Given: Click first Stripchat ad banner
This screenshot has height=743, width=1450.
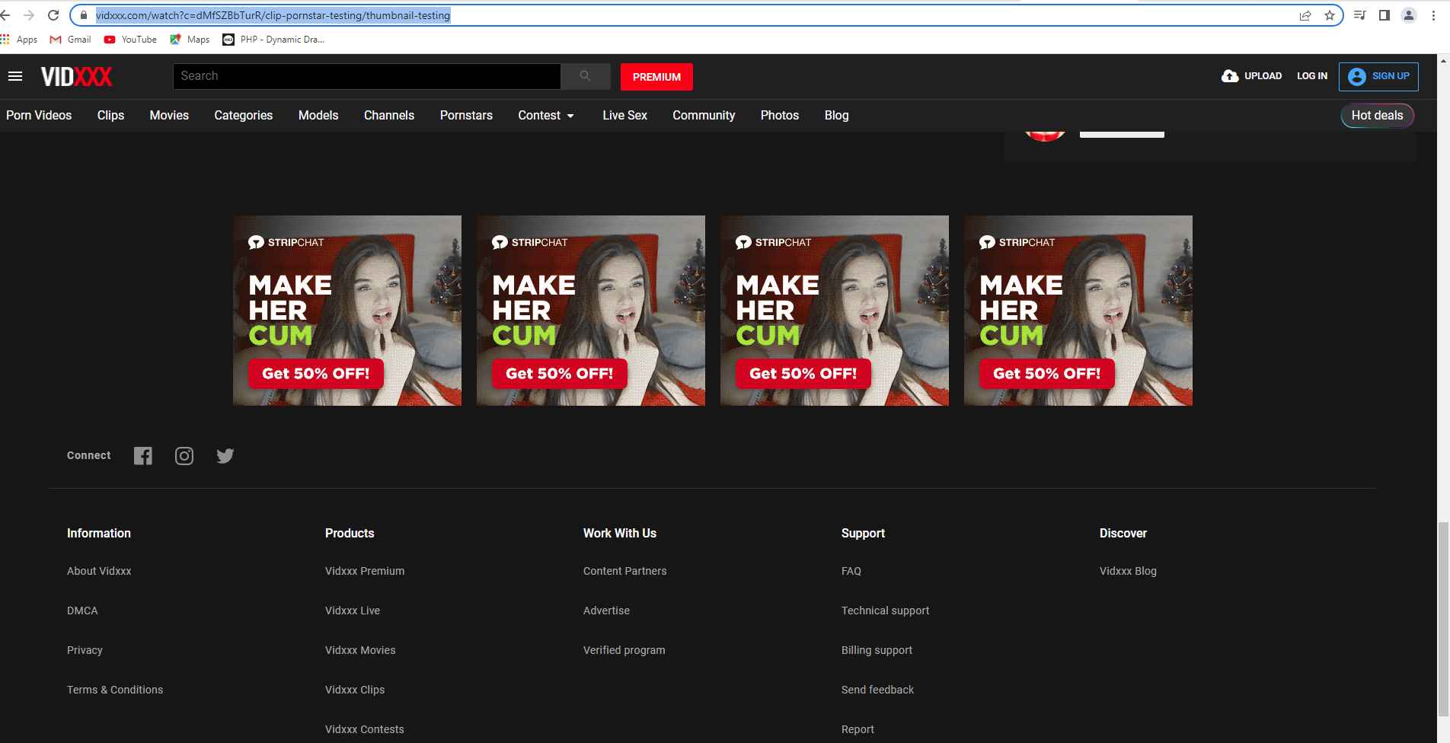Looking at the screenshot, I should coord(347,311).
